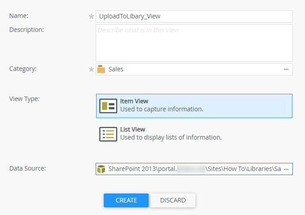Click the List View layout icon
This screenshot has width=305, height=215.
[108, 134]
